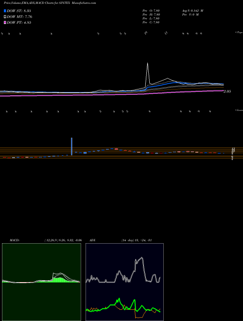Screen dimensions: 243x321
Task: Click the 2.05 price label
Action: (x=227, y=92)
